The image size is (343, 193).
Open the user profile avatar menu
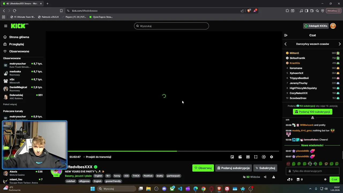click(x=333, y=26)
